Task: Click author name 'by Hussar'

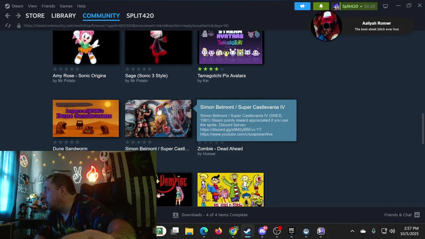Action: coord(207,154)
